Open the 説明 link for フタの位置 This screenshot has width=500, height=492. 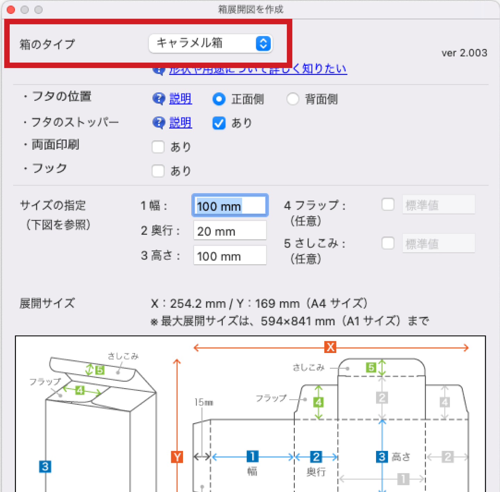tap(181, 99)
